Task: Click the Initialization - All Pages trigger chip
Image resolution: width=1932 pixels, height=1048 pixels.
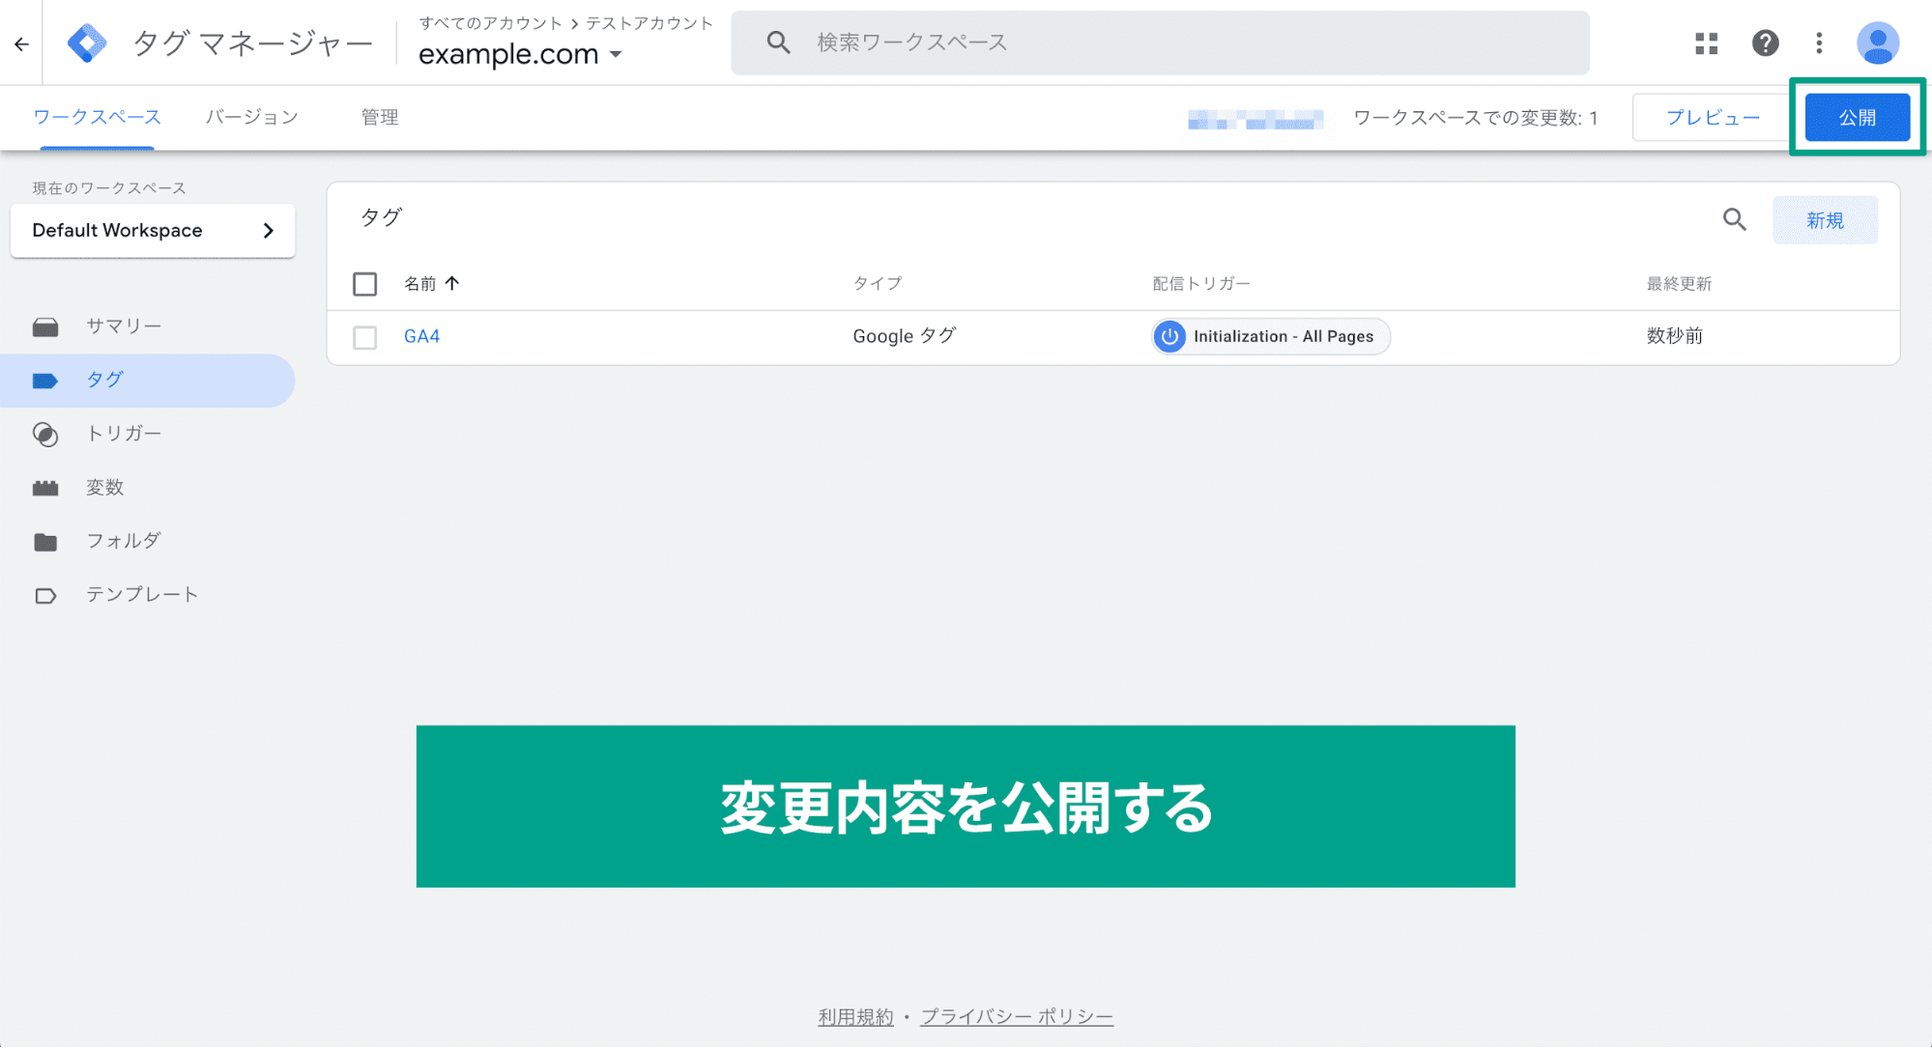Action: coord(1271,336)
